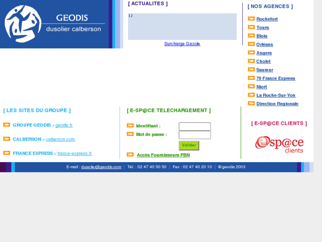The width and height of the screenshot is (322, 242).
Task: Click the orange arrow beside GROUPE GEODIS
Action: click(7, 125)
